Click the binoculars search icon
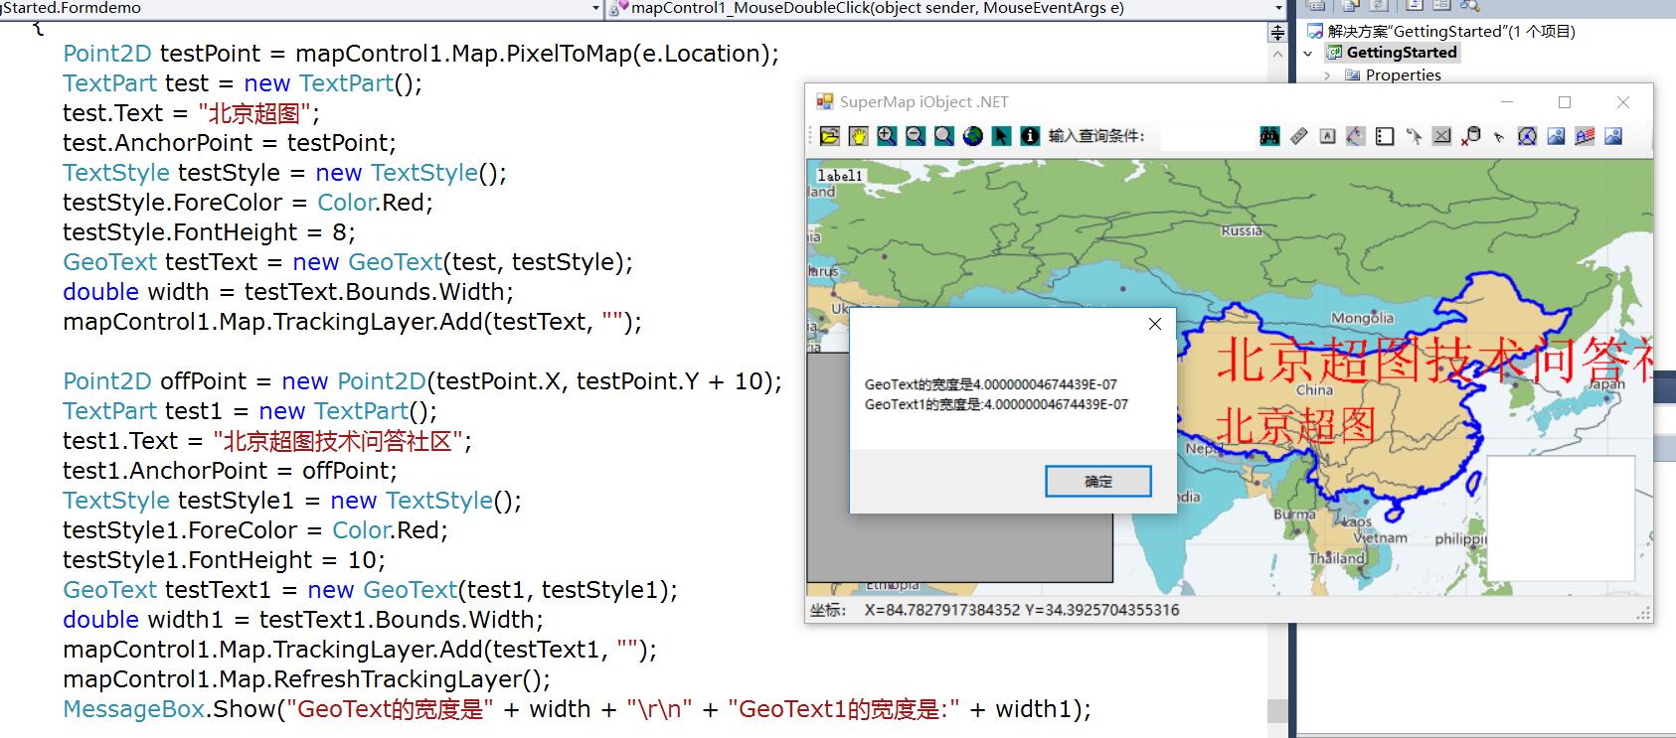The height and width of the screenshot is (738, 1676). click(x=1269, y=136)
